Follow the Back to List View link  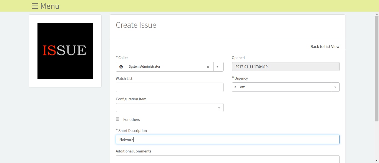click(325, 47)
